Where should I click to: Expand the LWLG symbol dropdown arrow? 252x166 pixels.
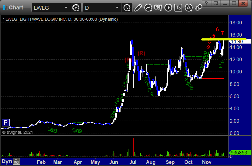tap(66, 8)
